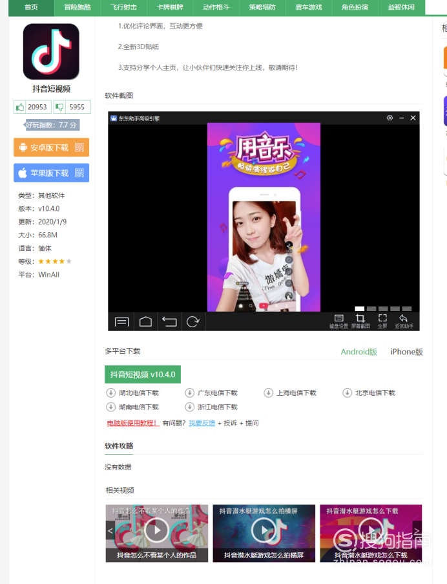This screenshot has width=447, height=584.
Task: Open video thumbnail 抖音潜水艇游戏怎么下载
Action: pyautogui.click(x=371, y=534)
